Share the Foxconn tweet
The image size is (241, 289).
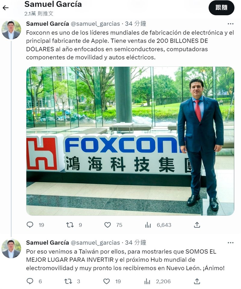[x=197, y=225]
